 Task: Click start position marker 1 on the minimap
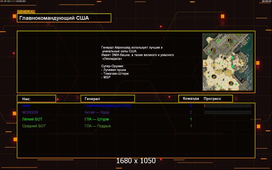230,41
